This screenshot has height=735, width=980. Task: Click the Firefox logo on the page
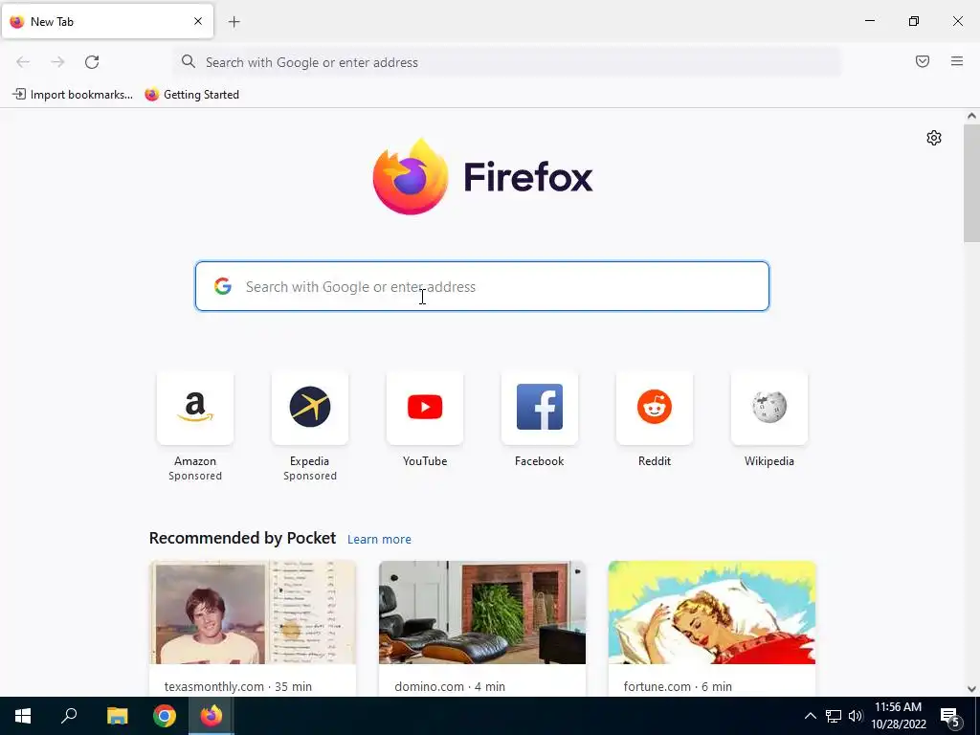point(482,177)
